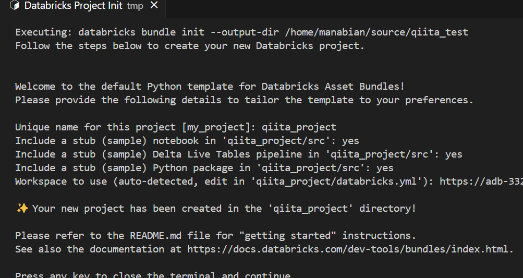The height and width of the screenshot is (278, 523).
Task: Click "yes" on the stub notebook line
Action: [350, 141]
